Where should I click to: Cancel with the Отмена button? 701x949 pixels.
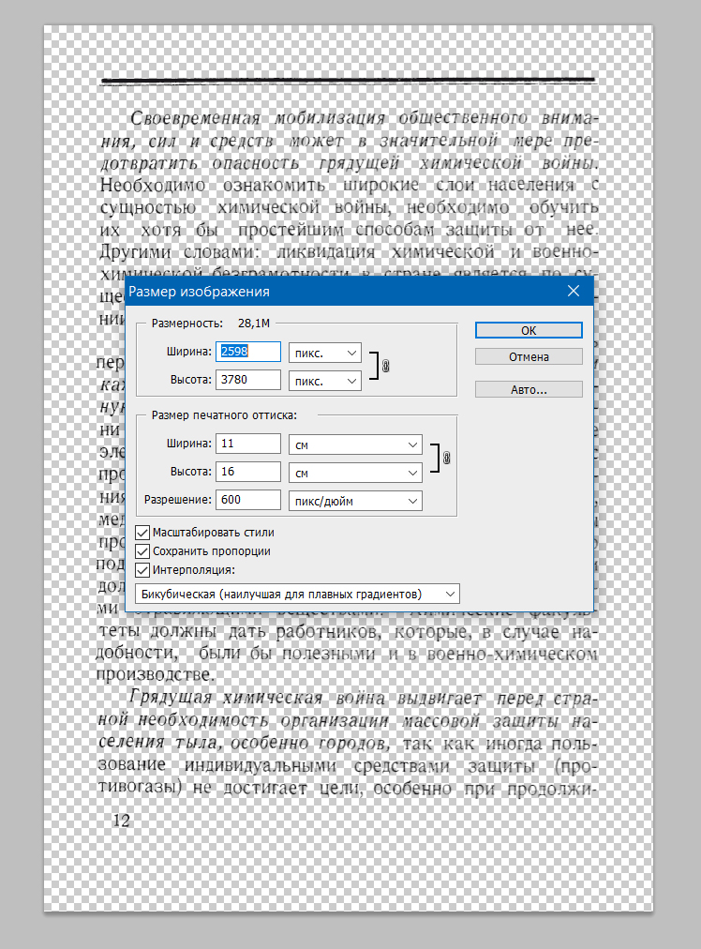pyautogui.click(x=529, y=357)
